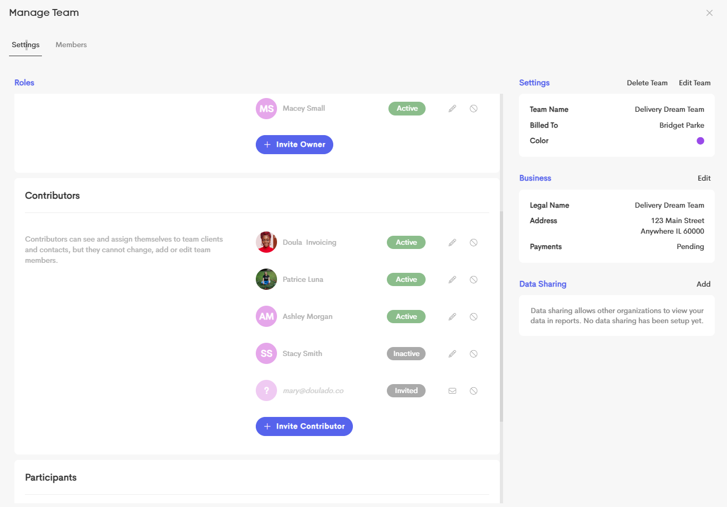The width and height of the screenshot is (727, 507).
Task: Select the Settings tab
Action: click(25, 45)
